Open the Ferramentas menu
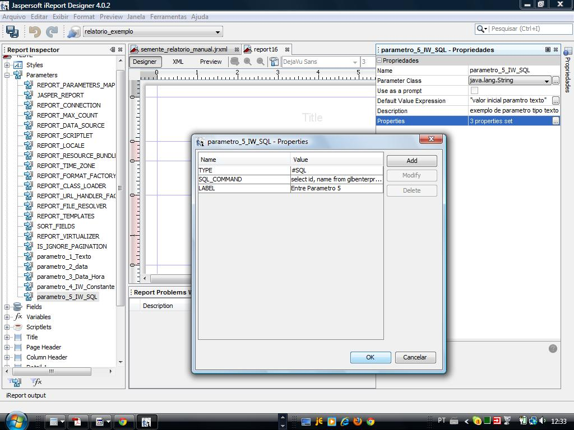This screenshot has width=574, height=430. [168, 17]
